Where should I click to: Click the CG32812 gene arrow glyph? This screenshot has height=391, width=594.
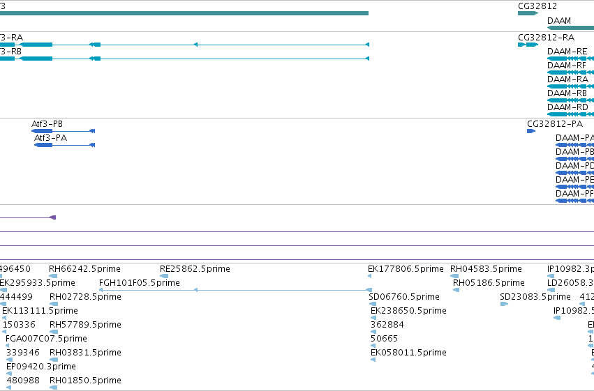coord(528,13)
